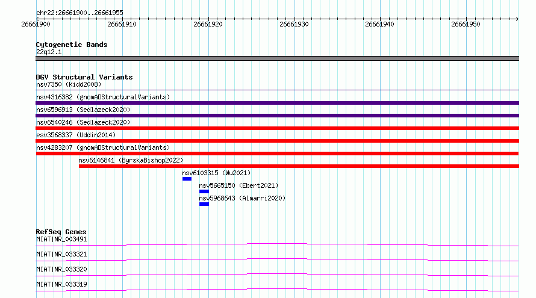
Task: Open variant nsv6540246 (Sedlazeck2020) label
Action: click(x=83, y=122)
